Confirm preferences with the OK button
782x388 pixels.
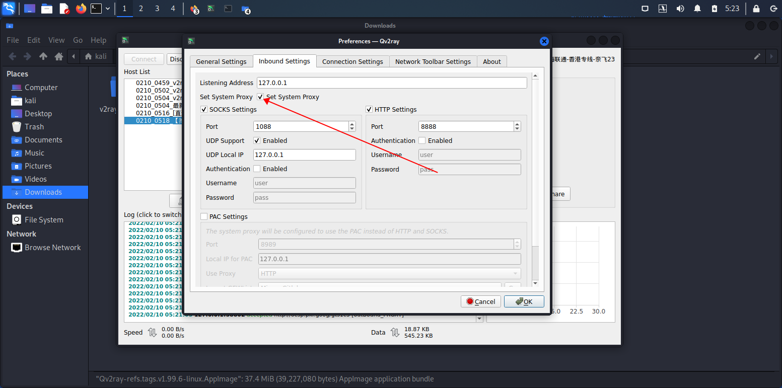click(x=524, y=301)
